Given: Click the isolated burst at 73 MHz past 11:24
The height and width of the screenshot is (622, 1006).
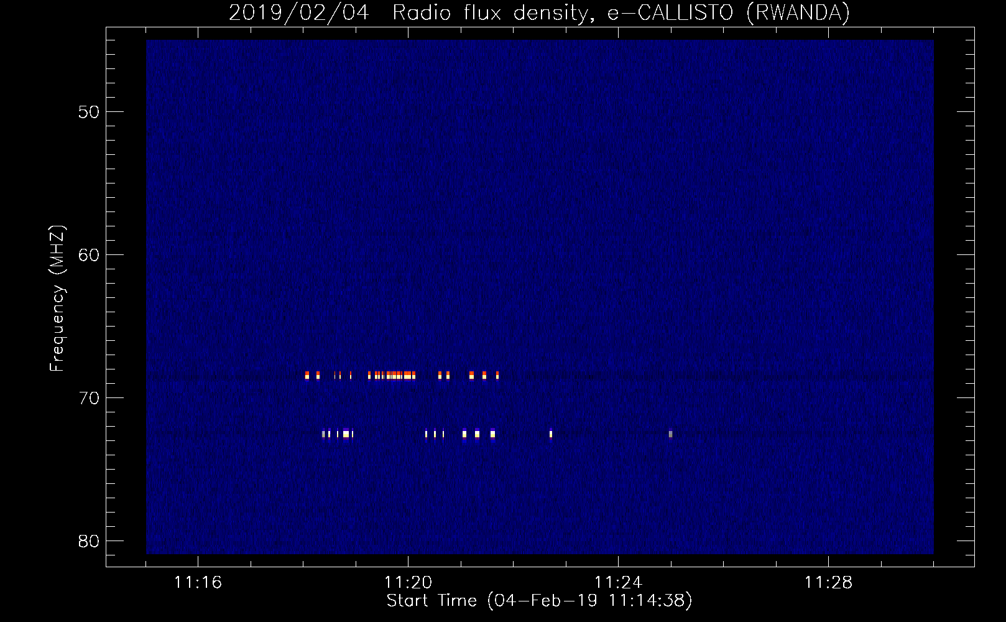Looking at the screenshot, I should 670,434.
